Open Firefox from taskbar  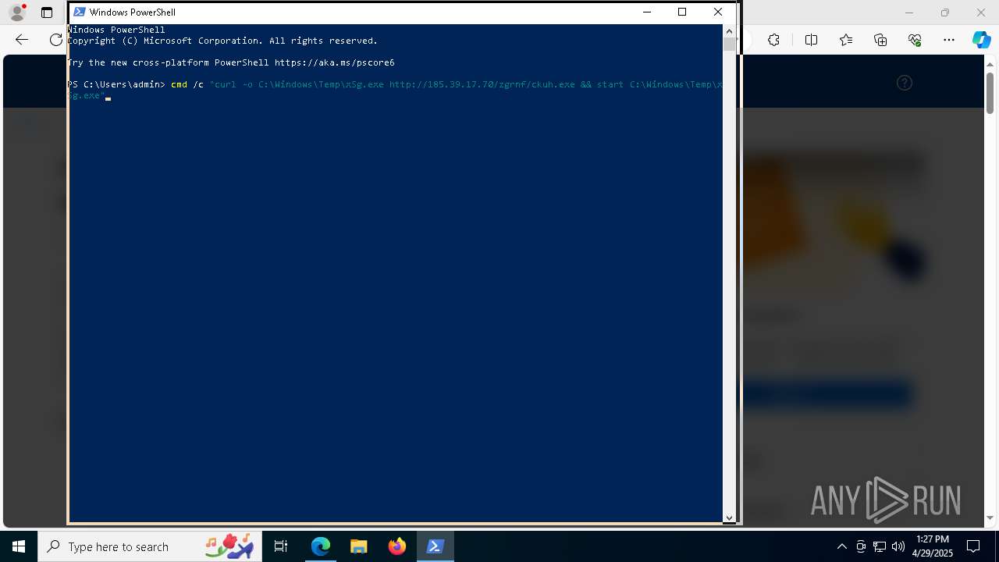(x=397, y=546)
